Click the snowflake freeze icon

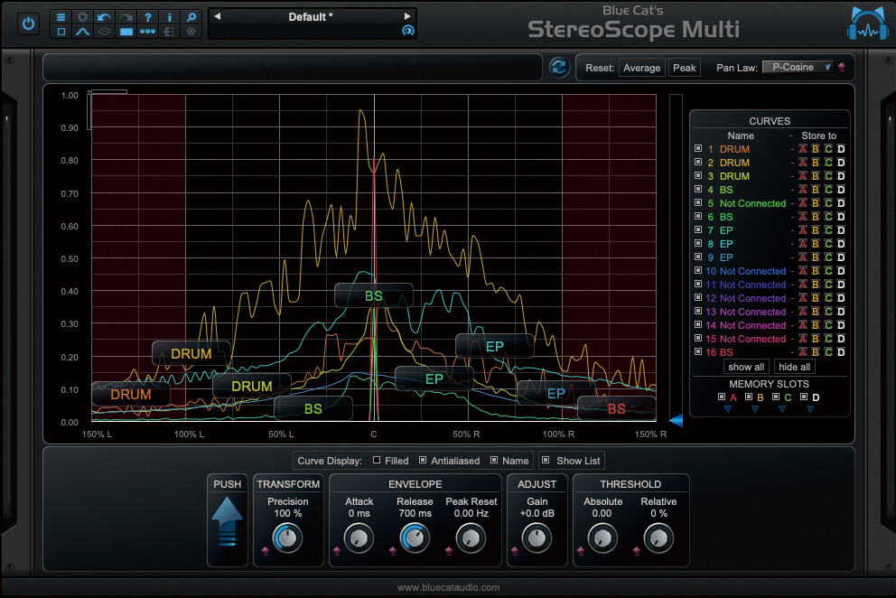click(191, 32)
